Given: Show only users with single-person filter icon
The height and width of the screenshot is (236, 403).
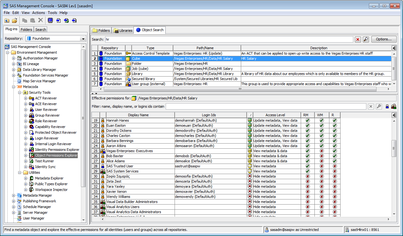Looking at the screenshot, I should point(387,106).
